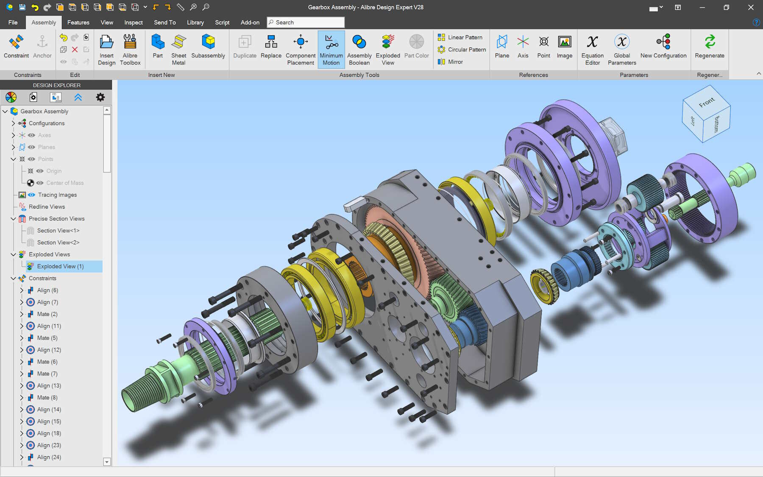Open the Equation Editor

[x=592, y=50]
